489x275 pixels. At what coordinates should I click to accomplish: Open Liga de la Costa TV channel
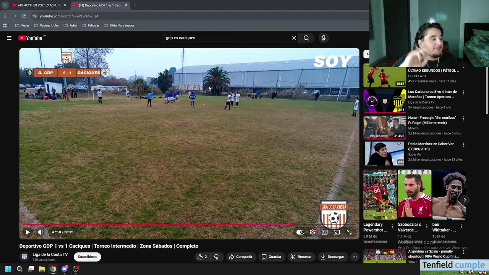pos(50,254)
